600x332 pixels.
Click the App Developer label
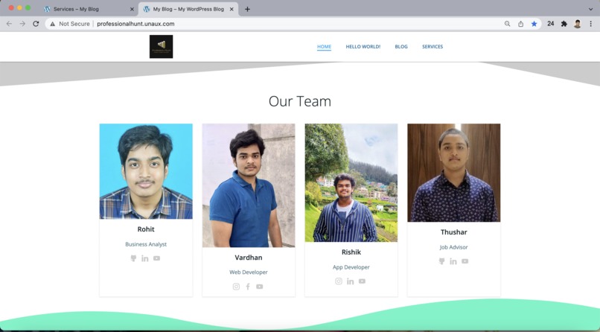click(x=351, y=267)
